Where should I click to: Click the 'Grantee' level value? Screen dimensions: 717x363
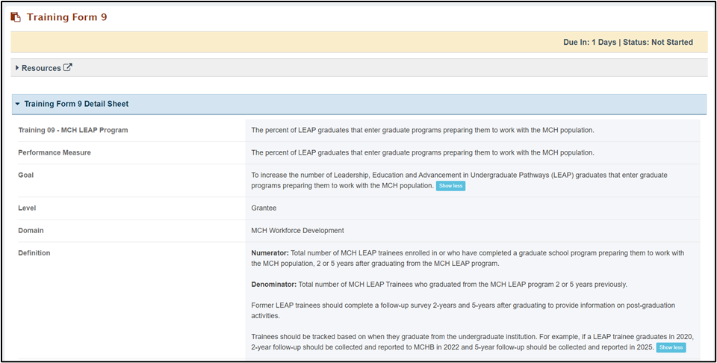tap(264, 208)
